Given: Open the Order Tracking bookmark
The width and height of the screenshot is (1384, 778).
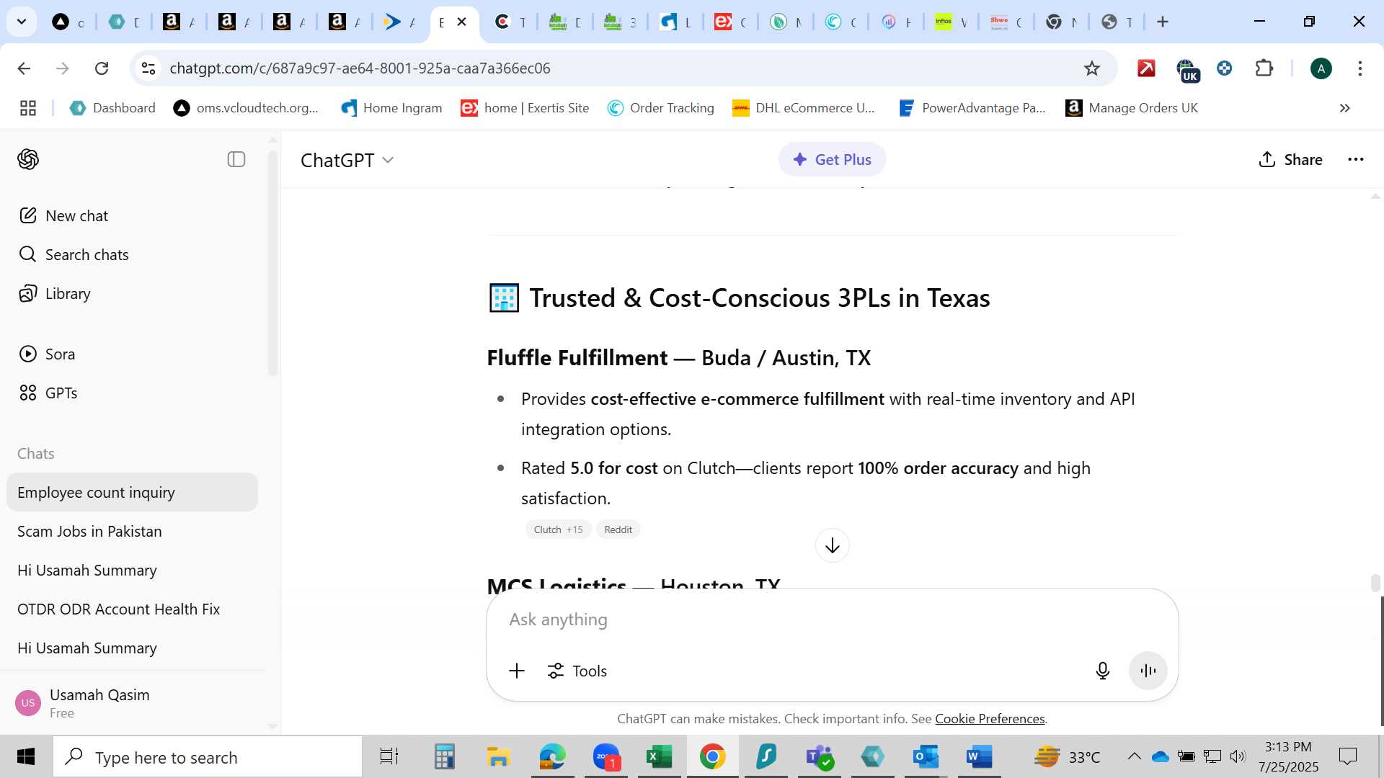Looking at the screenshot, I should (660, 108).
